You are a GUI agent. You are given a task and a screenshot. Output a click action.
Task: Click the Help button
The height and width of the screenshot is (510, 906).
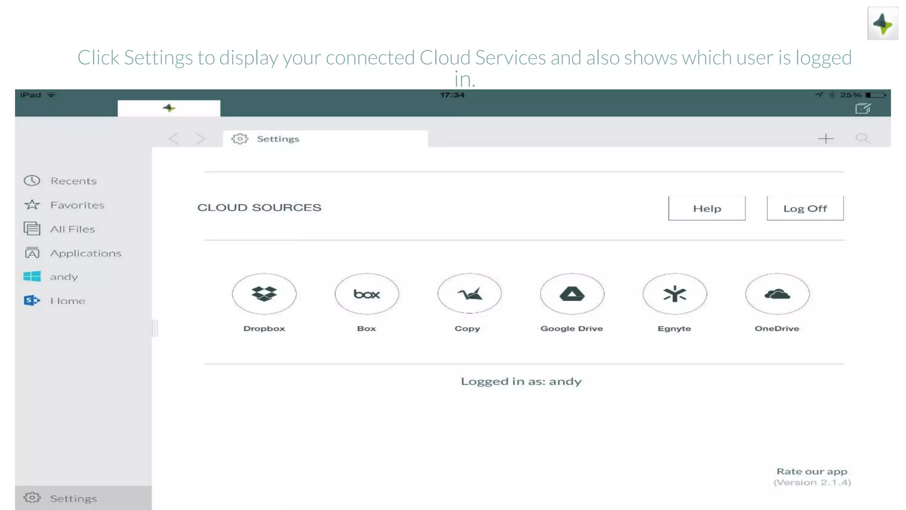click(x=707, y=208)
